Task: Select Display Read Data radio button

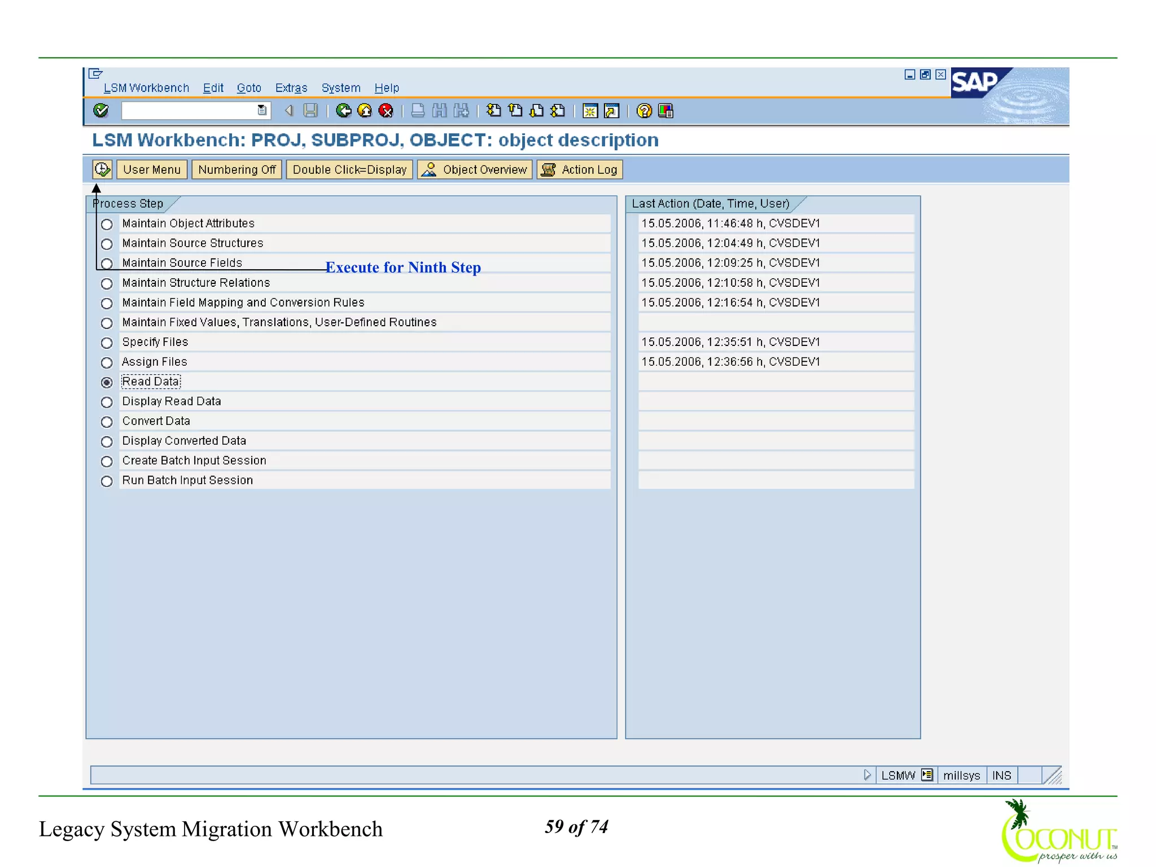Action: (107, 402)
